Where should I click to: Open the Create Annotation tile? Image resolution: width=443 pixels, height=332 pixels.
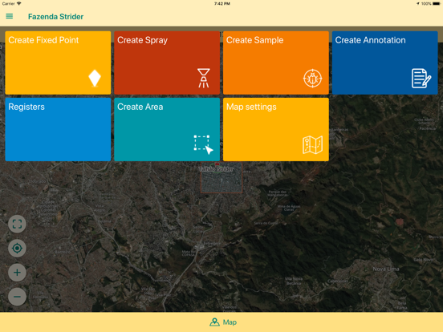tap(384, 63)
